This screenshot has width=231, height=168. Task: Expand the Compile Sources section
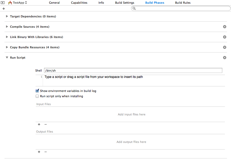click(x=7, y=27)
